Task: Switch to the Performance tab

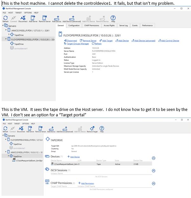Action: pos(147,25)
